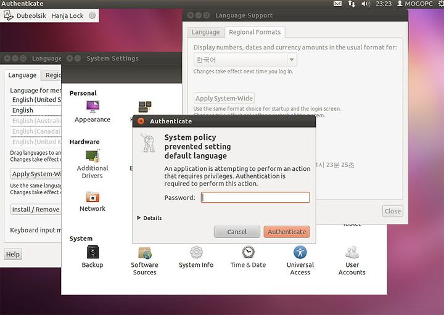Click the input method keyboard icon by Dubeolsik
The width and height of the screenshot is (444, 315).
[9, 15]
